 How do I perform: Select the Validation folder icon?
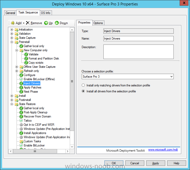click(x=16, y=34)
